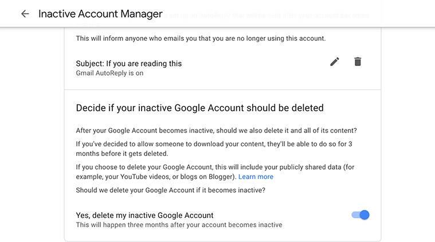435x242 pixels.
Task: Click the word 'Subject:' in AutoReply row
Action: coord(90,64)
